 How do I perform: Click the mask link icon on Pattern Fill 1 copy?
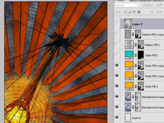click(x=133, y=34)
